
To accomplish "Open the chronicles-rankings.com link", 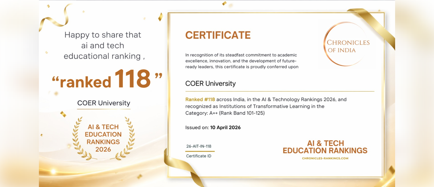I will point(325,158).
